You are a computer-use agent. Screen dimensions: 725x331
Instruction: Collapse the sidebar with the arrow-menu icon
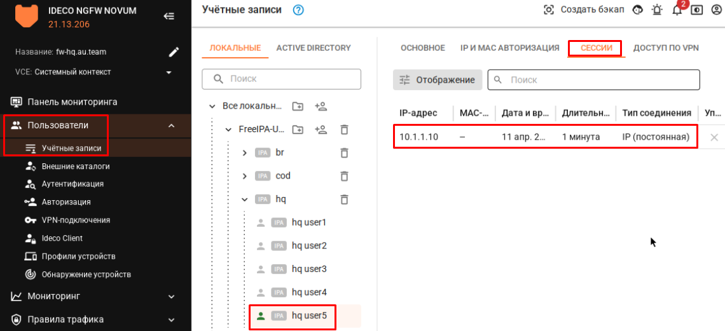click(x=169, y=17)
